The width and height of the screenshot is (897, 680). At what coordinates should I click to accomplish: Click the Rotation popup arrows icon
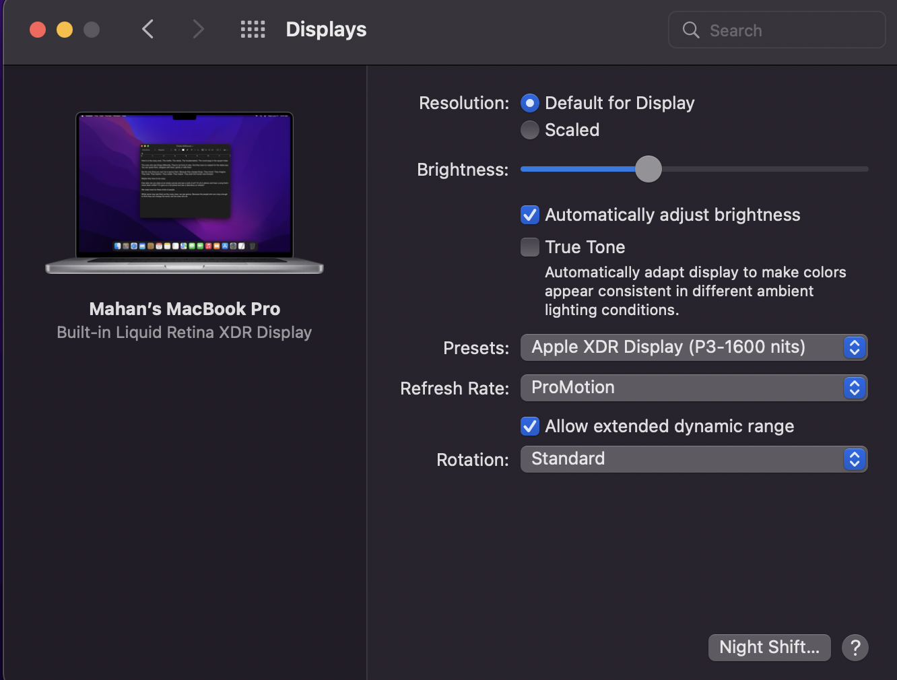click(x=854, y=459)
